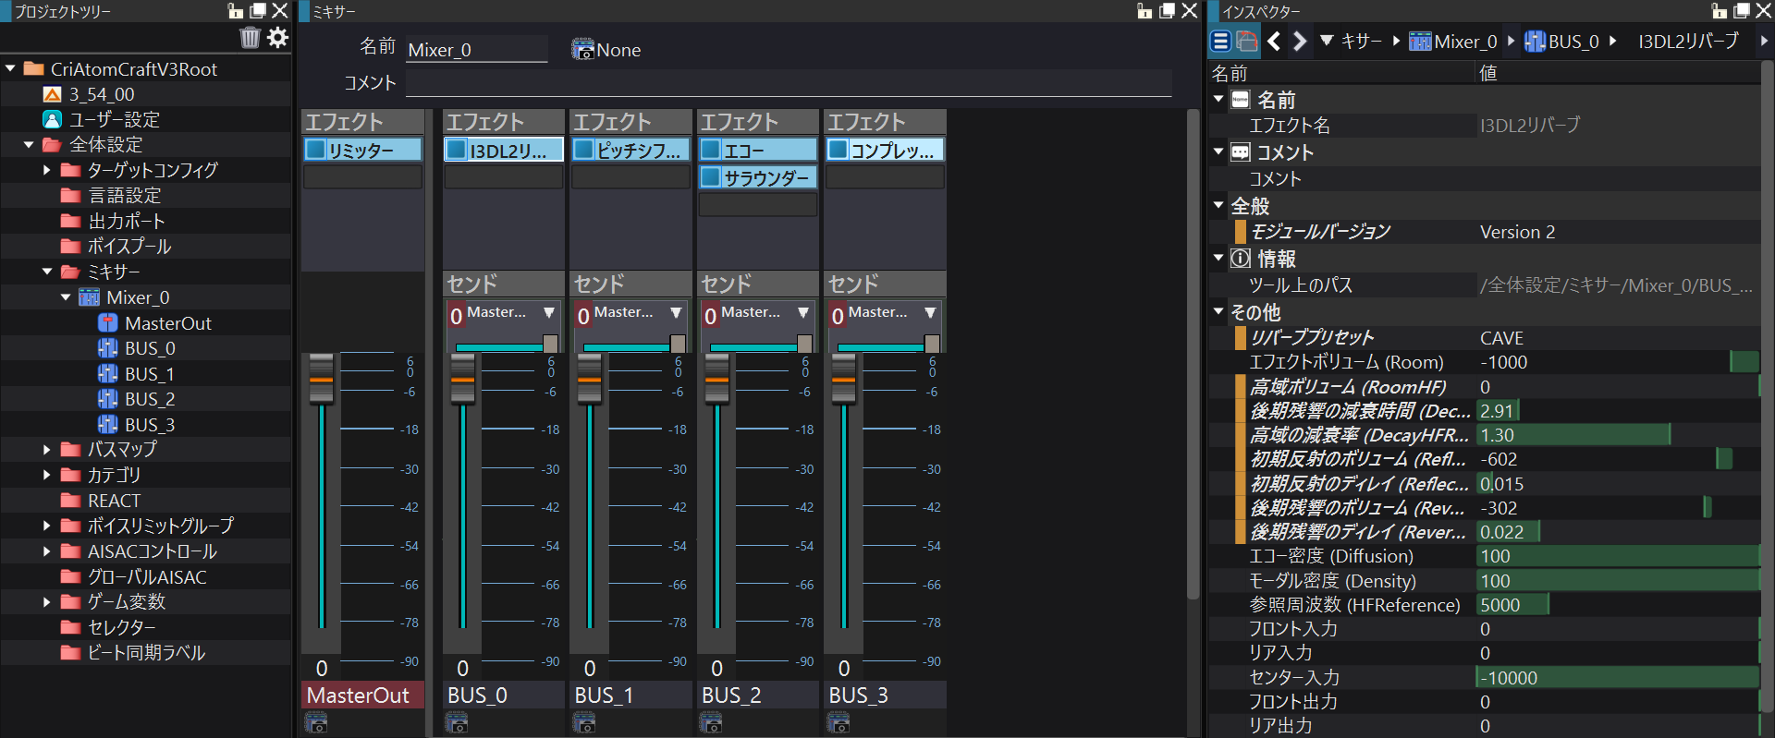
Task: Click the ユーザー設定 user icon
Action: pyautogui.click(x=53, y=119)
